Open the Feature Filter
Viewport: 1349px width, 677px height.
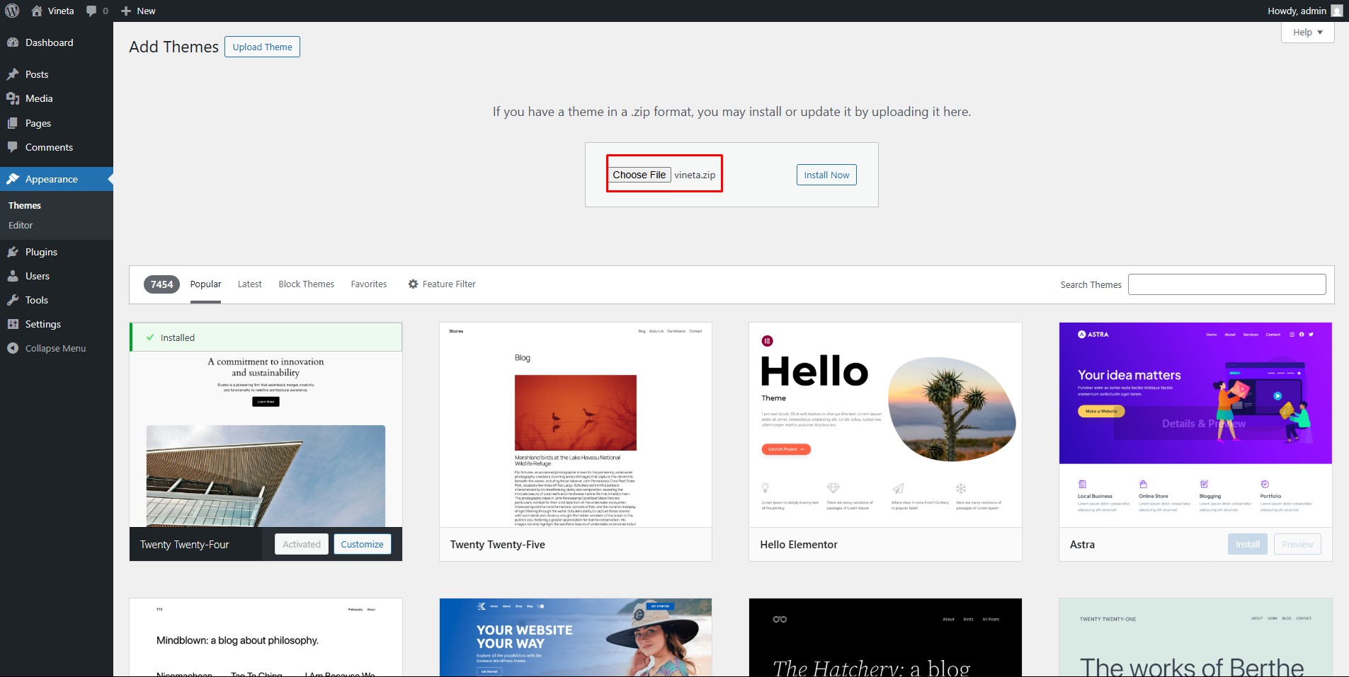coord(442,284)
